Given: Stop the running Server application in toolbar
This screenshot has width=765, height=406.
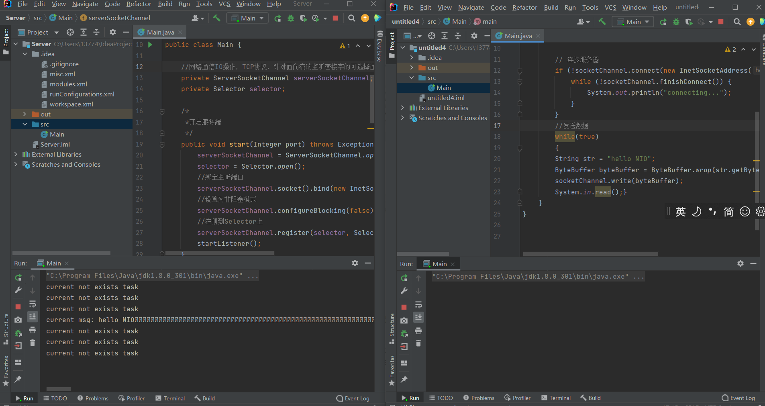Looking at the screenshot, I should click(335, 18).
